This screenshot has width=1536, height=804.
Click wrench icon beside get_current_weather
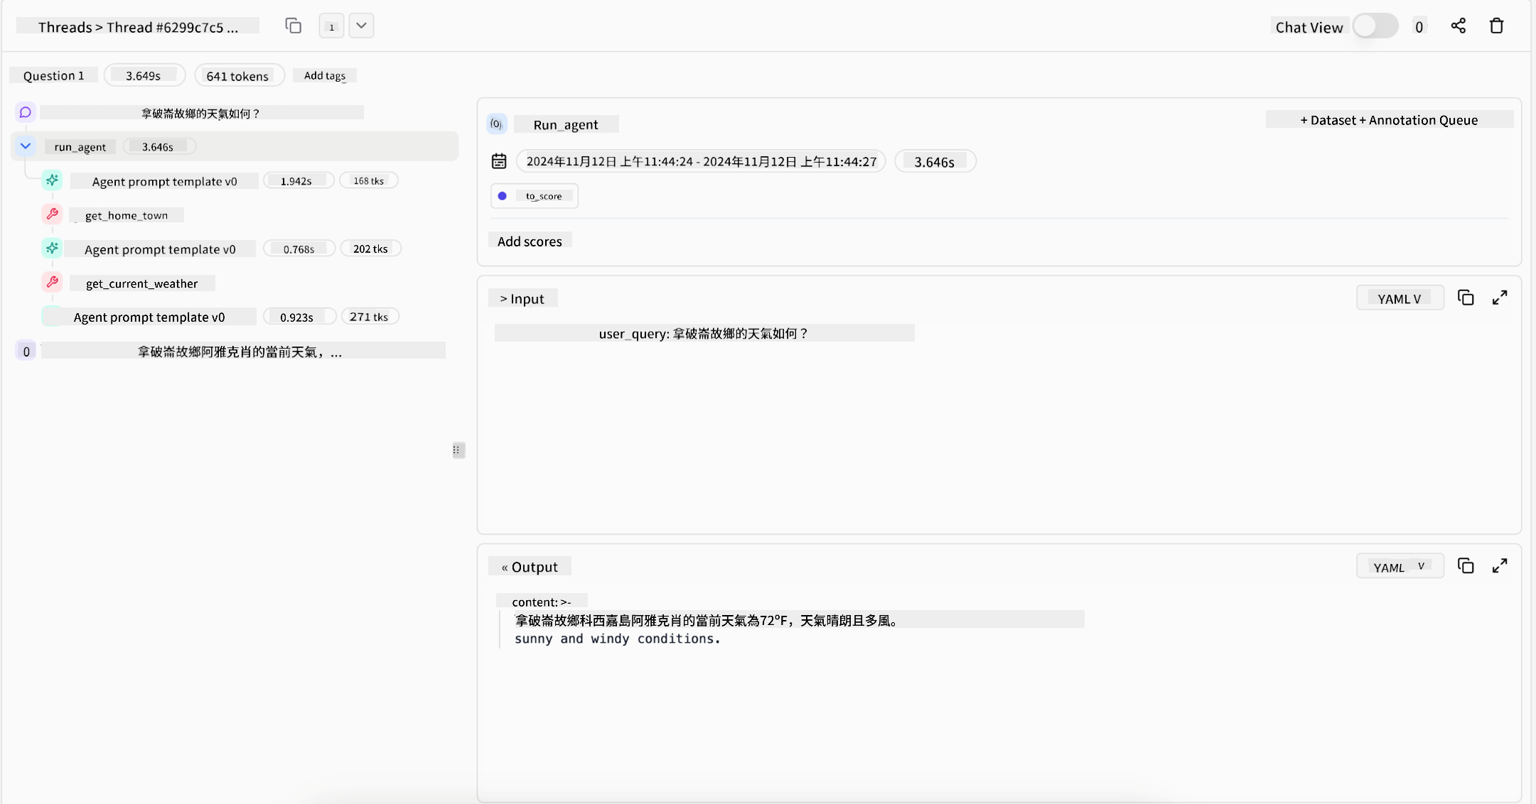(x=52, y=282)
